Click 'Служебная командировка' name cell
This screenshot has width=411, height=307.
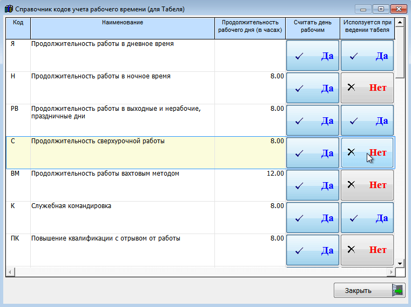tap(123, 217)
